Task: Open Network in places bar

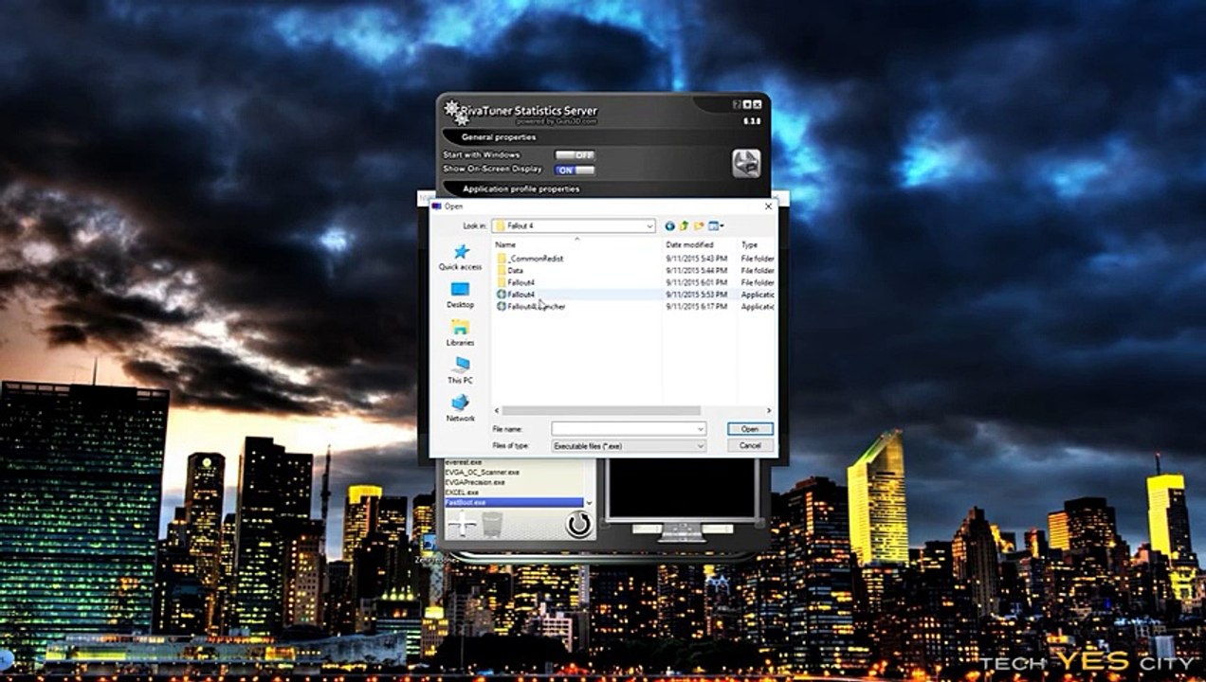Action: tap(461, 408)
